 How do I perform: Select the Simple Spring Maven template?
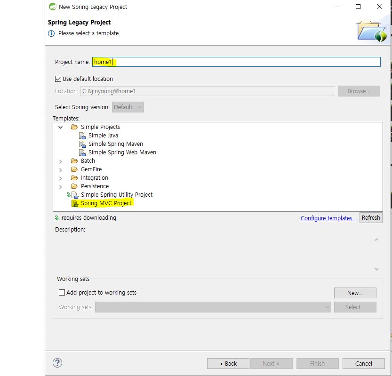pyautogui.click(x=115, y=144)
